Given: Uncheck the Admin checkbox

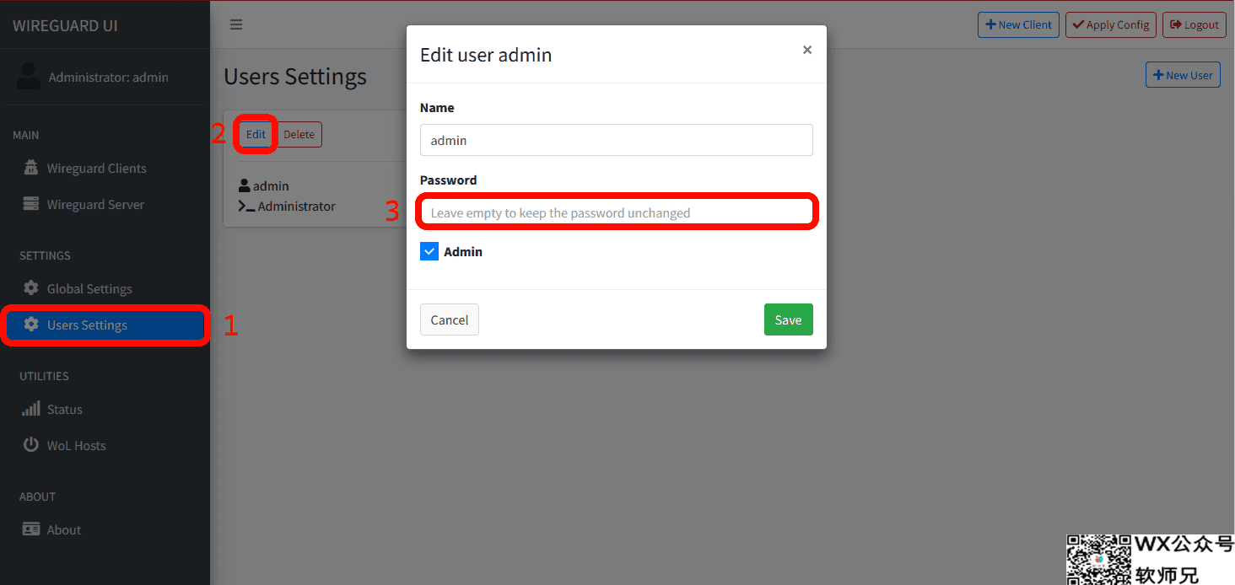Looking at the screenshot, I should point(429,251).
